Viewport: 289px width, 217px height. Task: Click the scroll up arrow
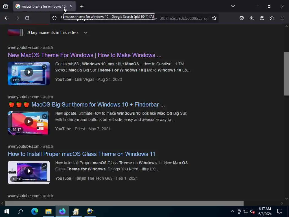(x=286, y=26)
